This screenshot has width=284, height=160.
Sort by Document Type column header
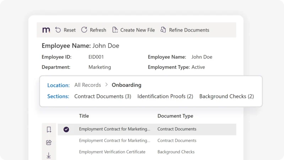click(175, 116)
